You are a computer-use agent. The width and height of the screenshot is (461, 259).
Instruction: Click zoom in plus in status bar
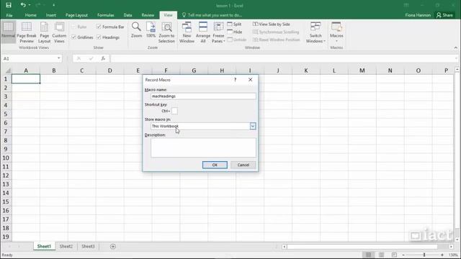[x=442, y=255]
